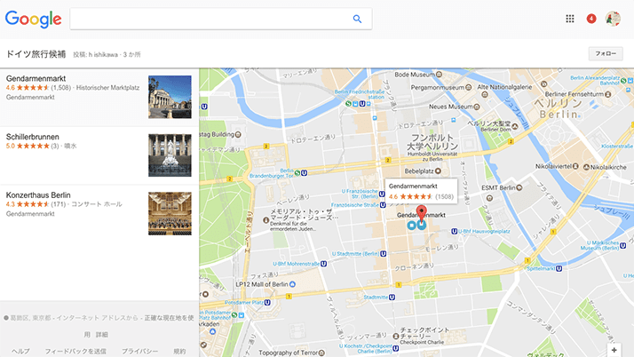Click the red Gendarmenmarkt map pin
This screenshot has width=634, height=357.
(x=421, y=213)
